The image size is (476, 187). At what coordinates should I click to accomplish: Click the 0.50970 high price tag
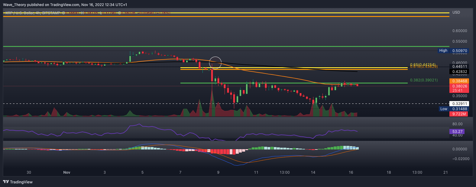tap(459, 51)
